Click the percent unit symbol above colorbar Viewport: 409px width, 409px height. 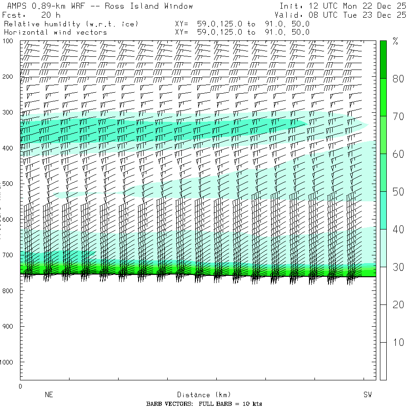(x=395, y=42)
